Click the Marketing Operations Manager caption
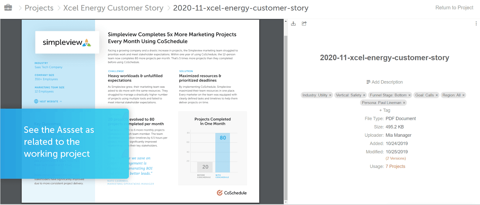 pyautogui.click(x=131, y=184)
